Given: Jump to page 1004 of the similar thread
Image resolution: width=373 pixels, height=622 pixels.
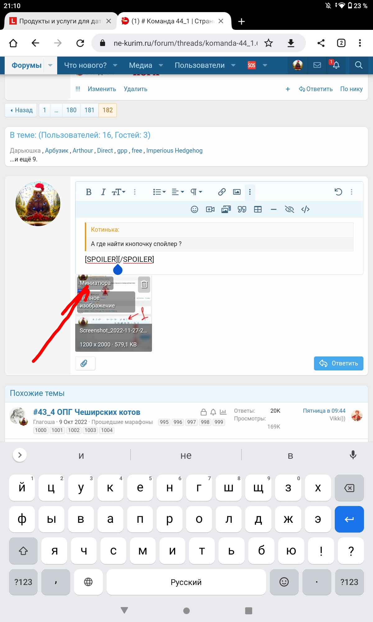Looking at the screenshot, I should point(107,430).
